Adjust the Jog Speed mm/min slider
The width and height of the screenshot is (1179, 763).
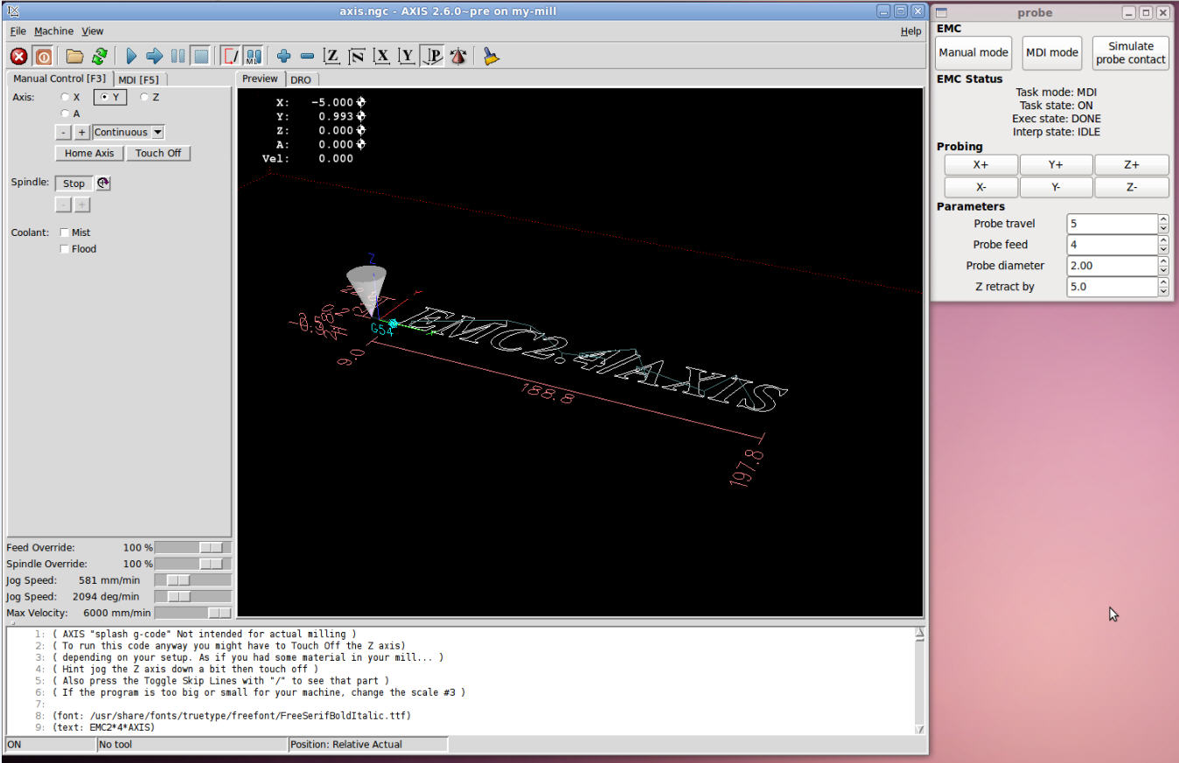point(178,580)
